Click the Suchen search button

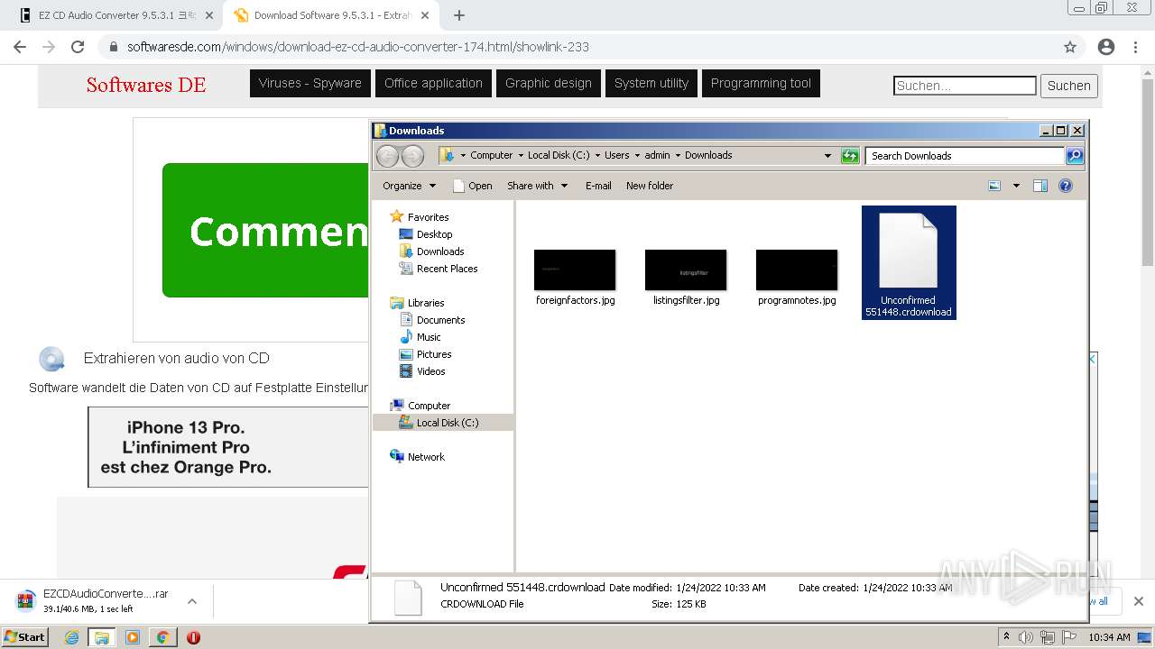1069,86
